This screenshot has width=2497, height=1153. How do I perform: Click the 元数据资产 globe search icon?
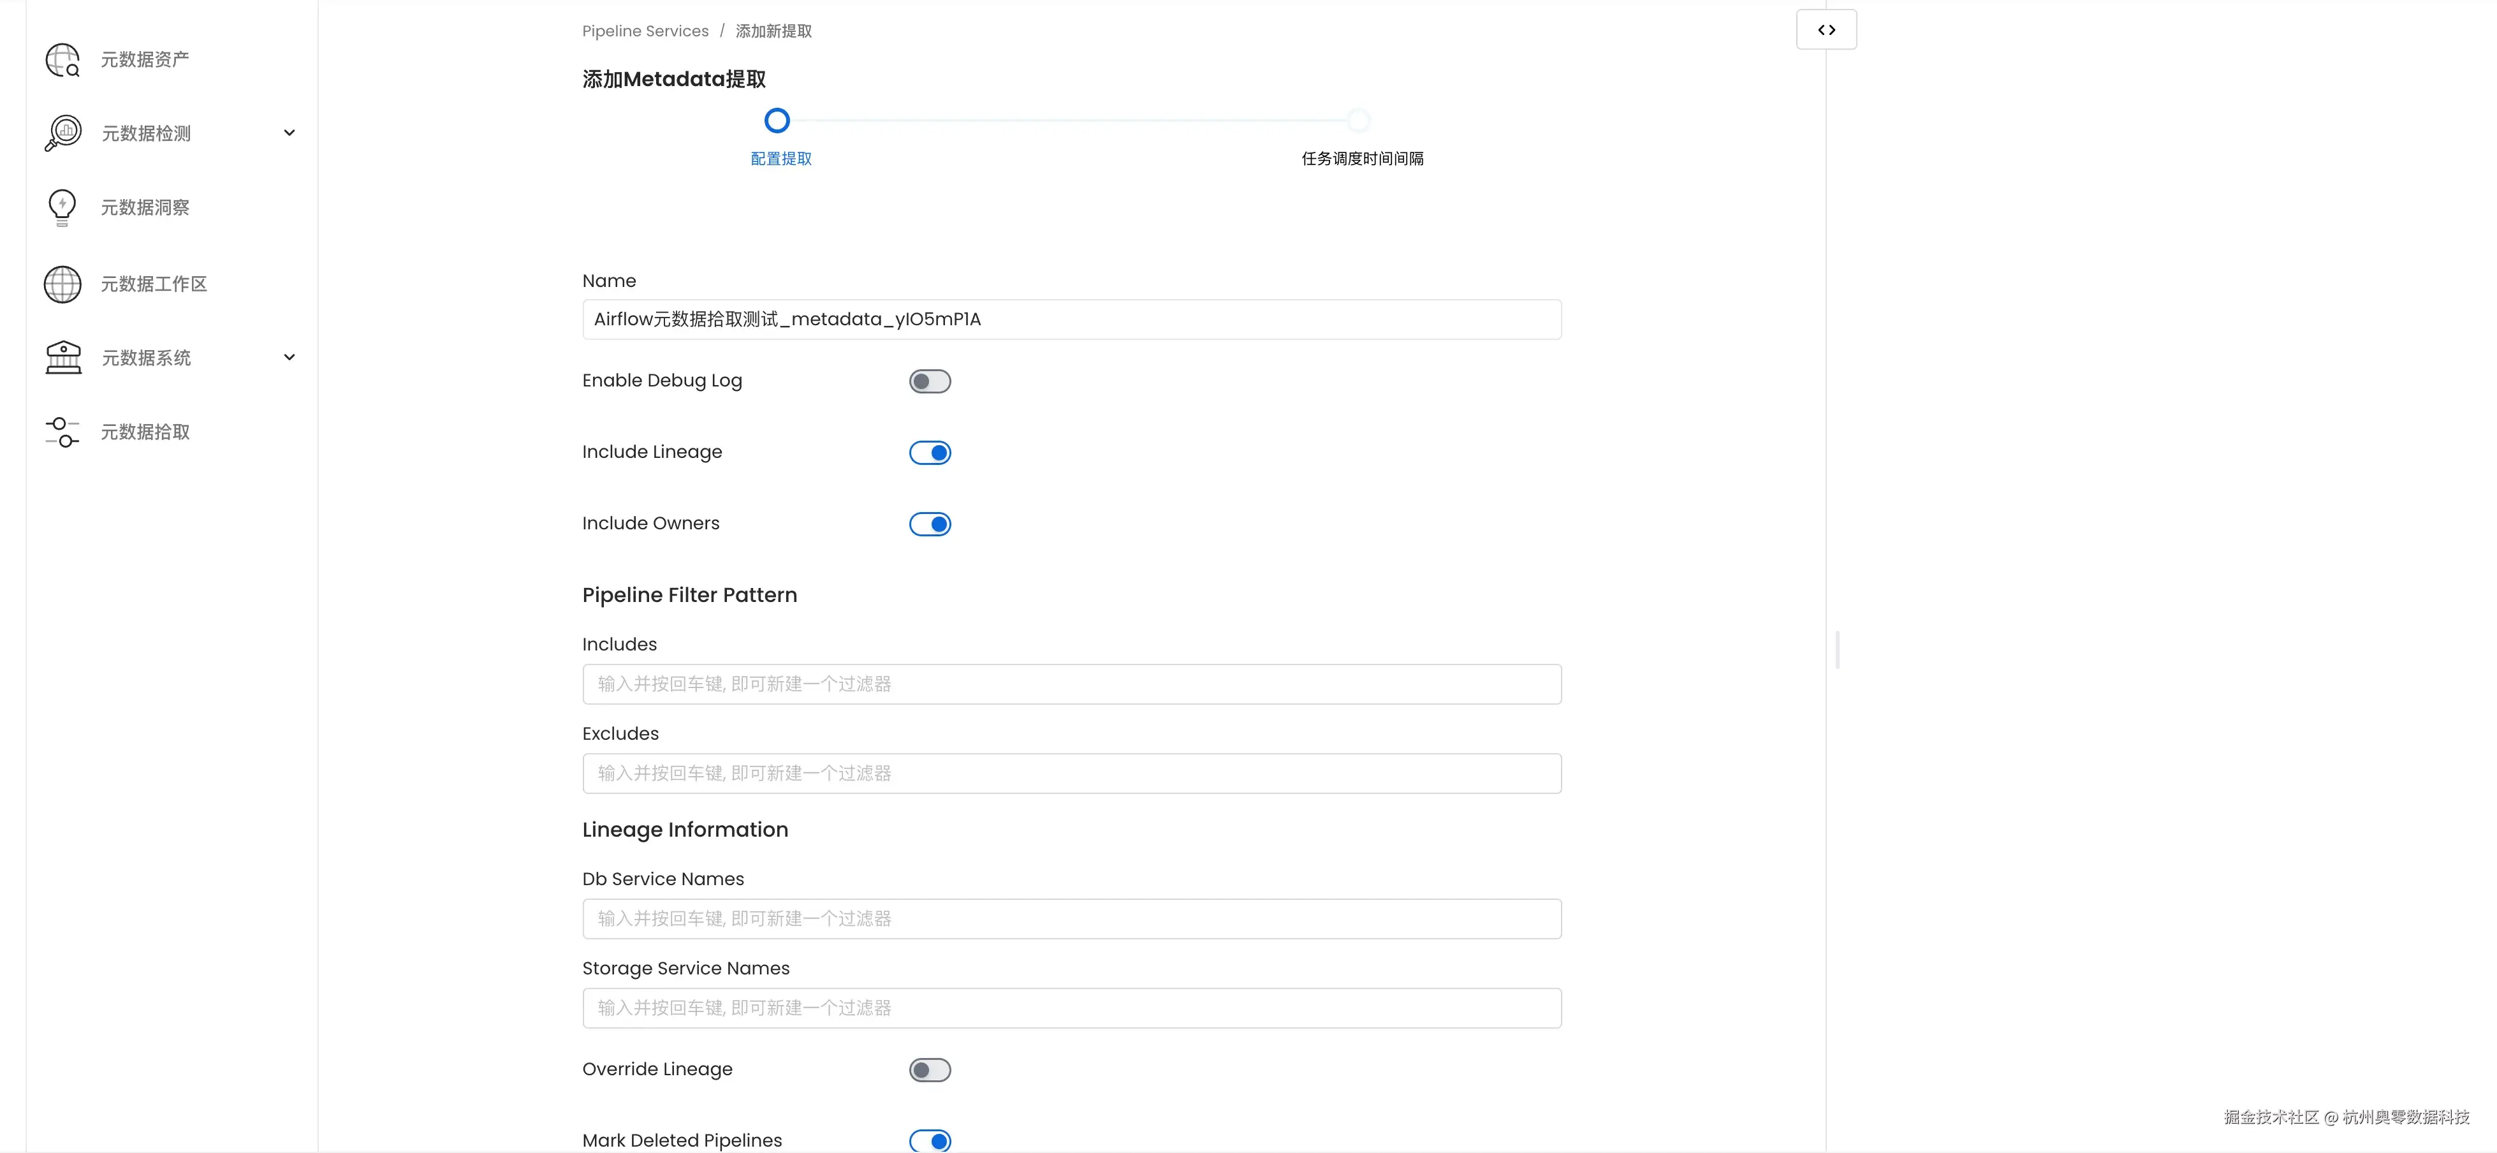[63, 60]
